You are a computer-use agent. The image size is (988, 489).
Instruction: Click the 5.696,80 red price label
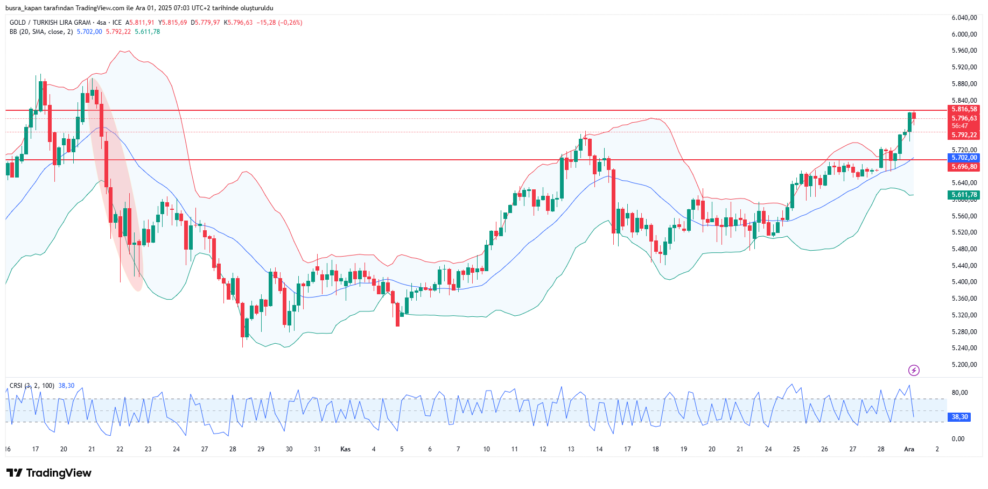(964, 167)
